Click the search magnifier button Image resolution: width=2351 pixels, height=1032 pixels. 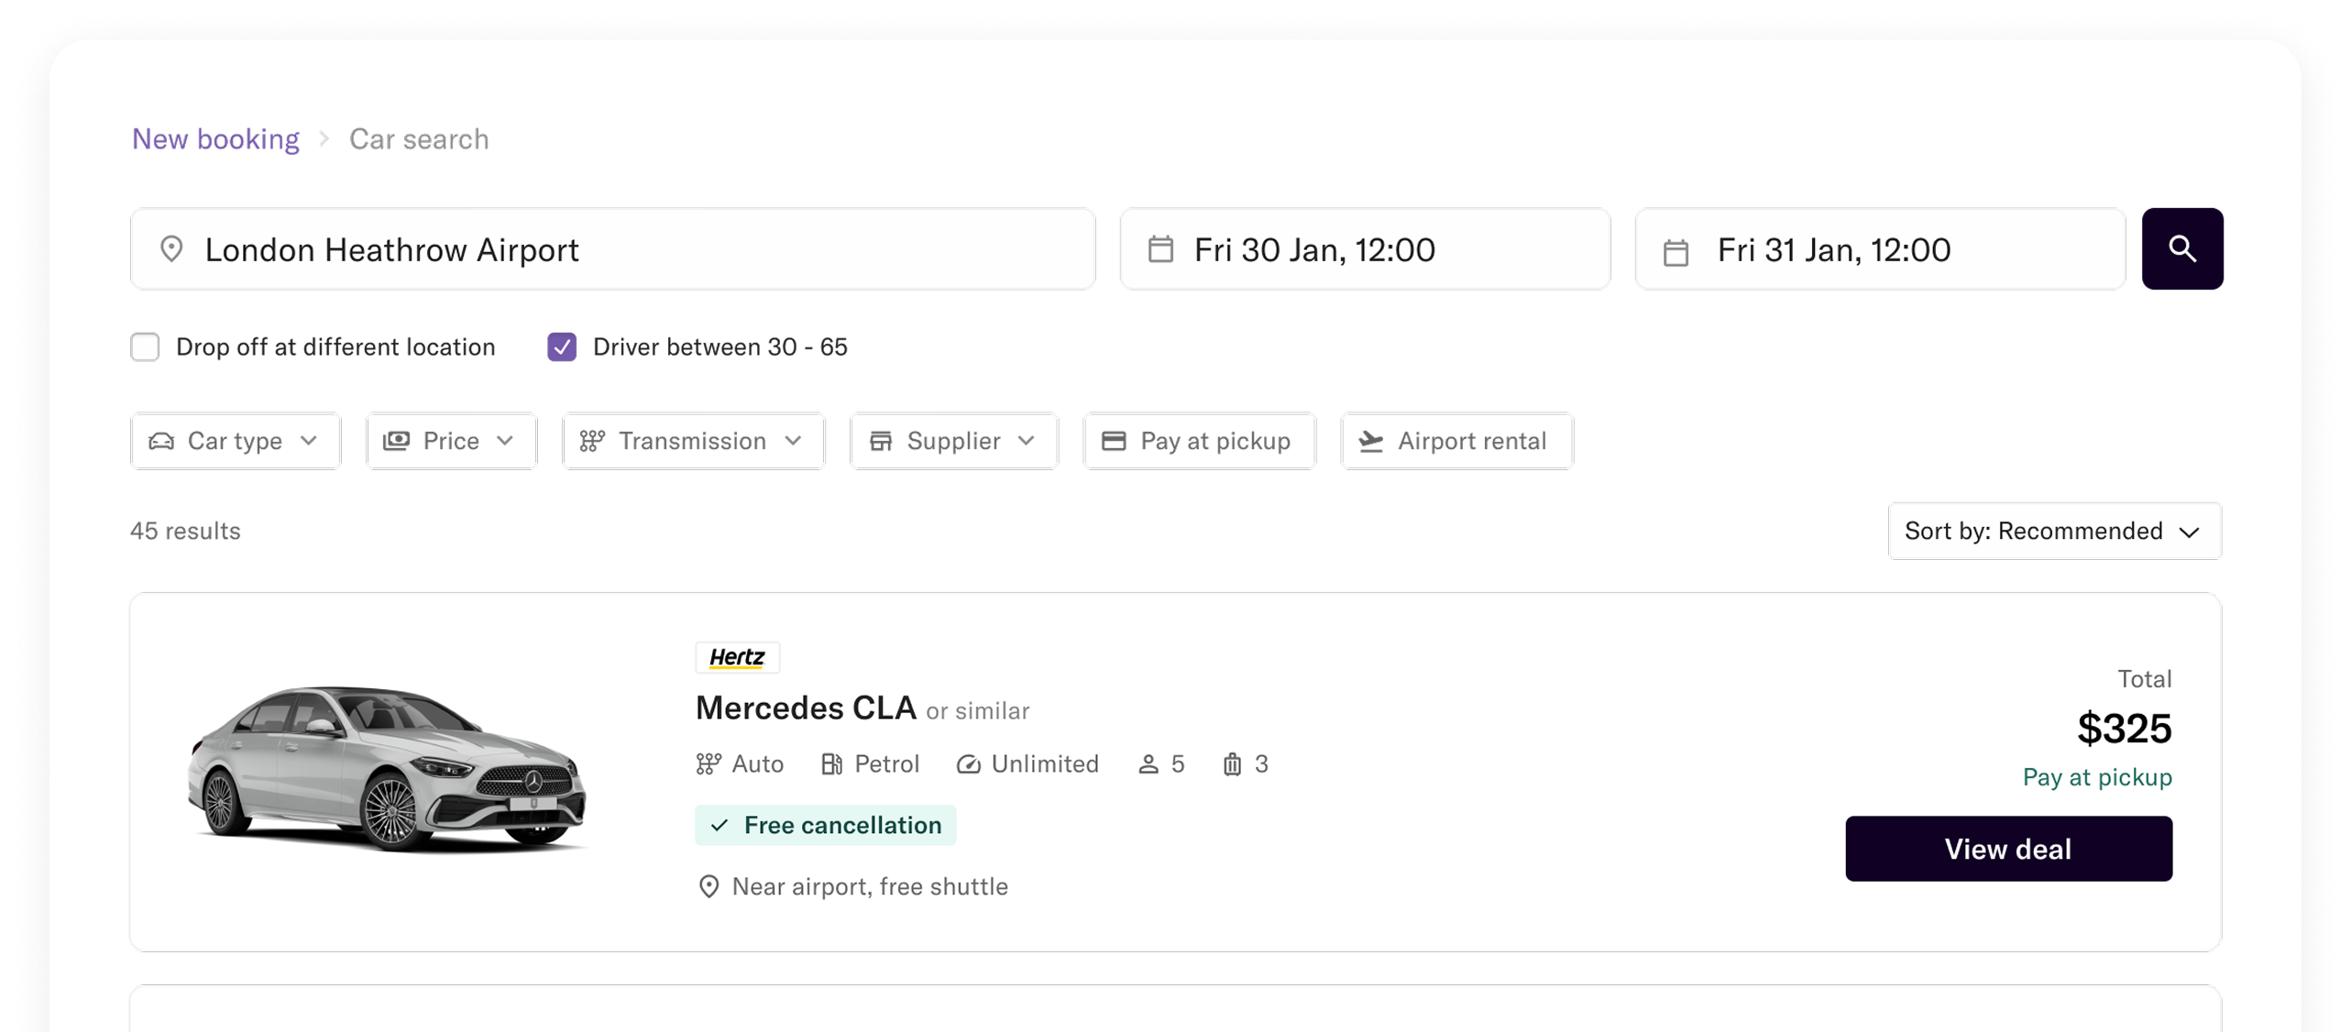[2182, 248]
